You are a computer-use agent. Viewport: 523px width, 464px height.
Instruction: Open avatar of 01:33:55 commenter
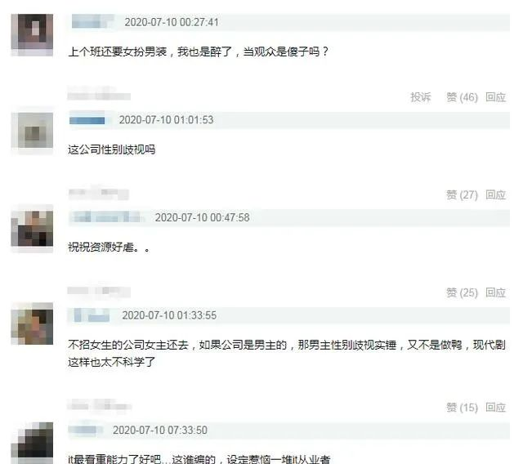click(x=32, y=323)
